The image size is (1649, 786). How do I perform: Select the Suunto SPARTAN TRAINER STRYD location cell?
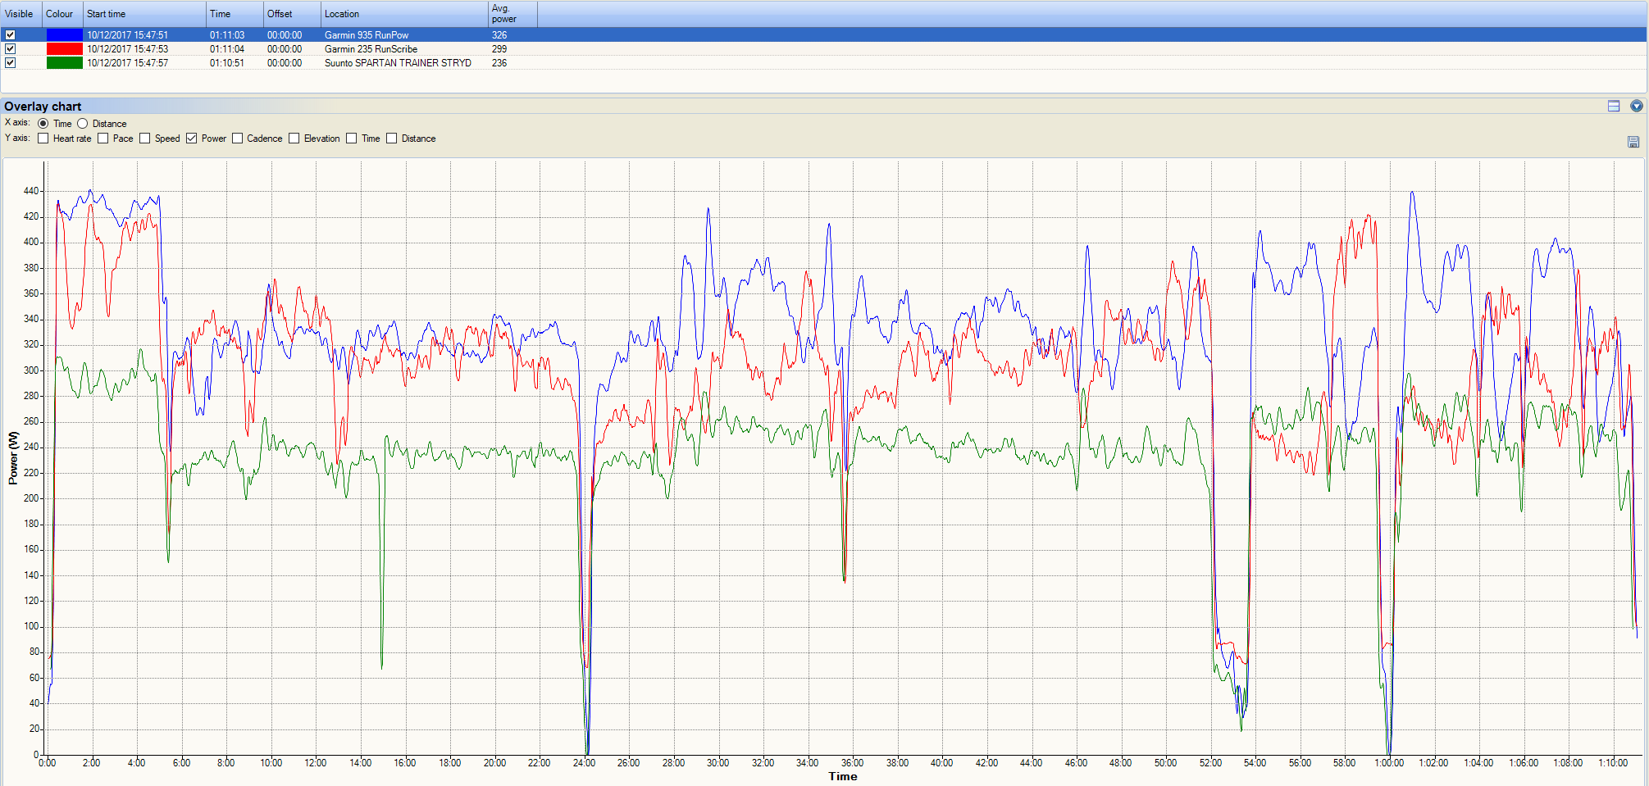pyautogui.click(x=398, y=63)
